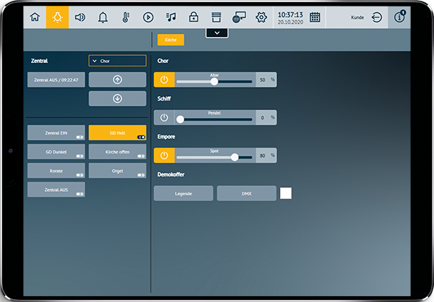434x302 pixels.
Task: Click the 10:37:13 clock display
Action: (290, 14)
